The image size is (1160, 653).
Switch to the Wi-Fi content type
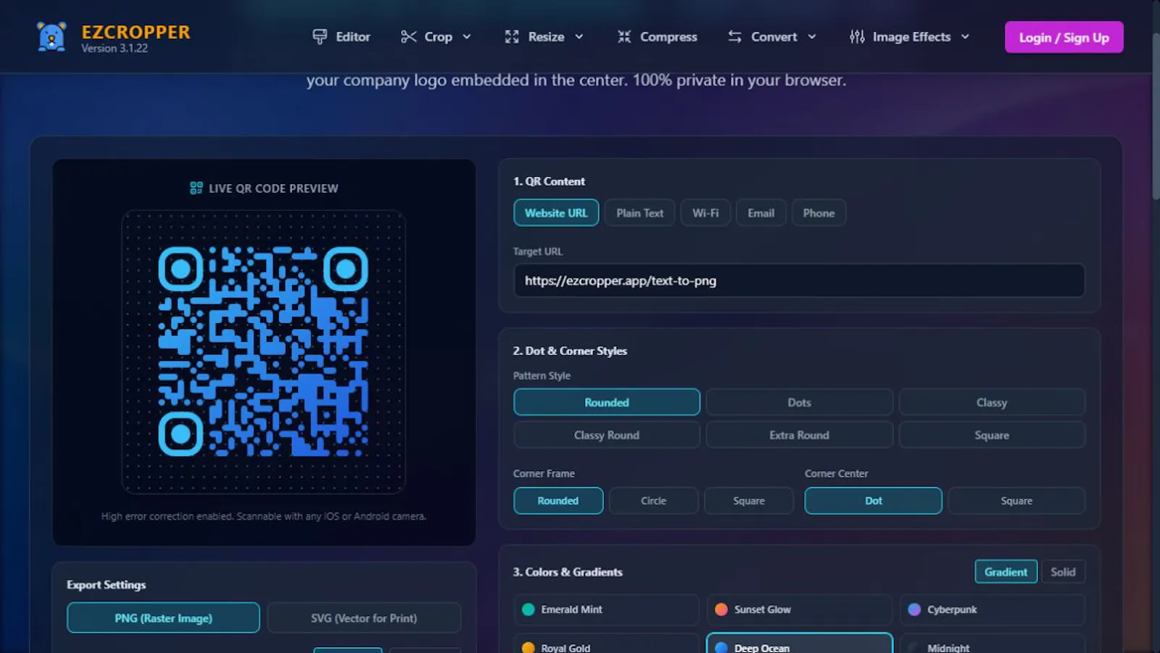tap(705, 213)
